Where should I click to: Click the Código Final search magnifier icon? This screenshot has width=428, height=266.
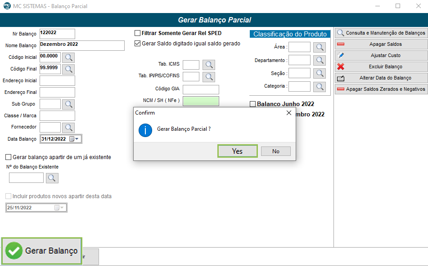(68, 69)
